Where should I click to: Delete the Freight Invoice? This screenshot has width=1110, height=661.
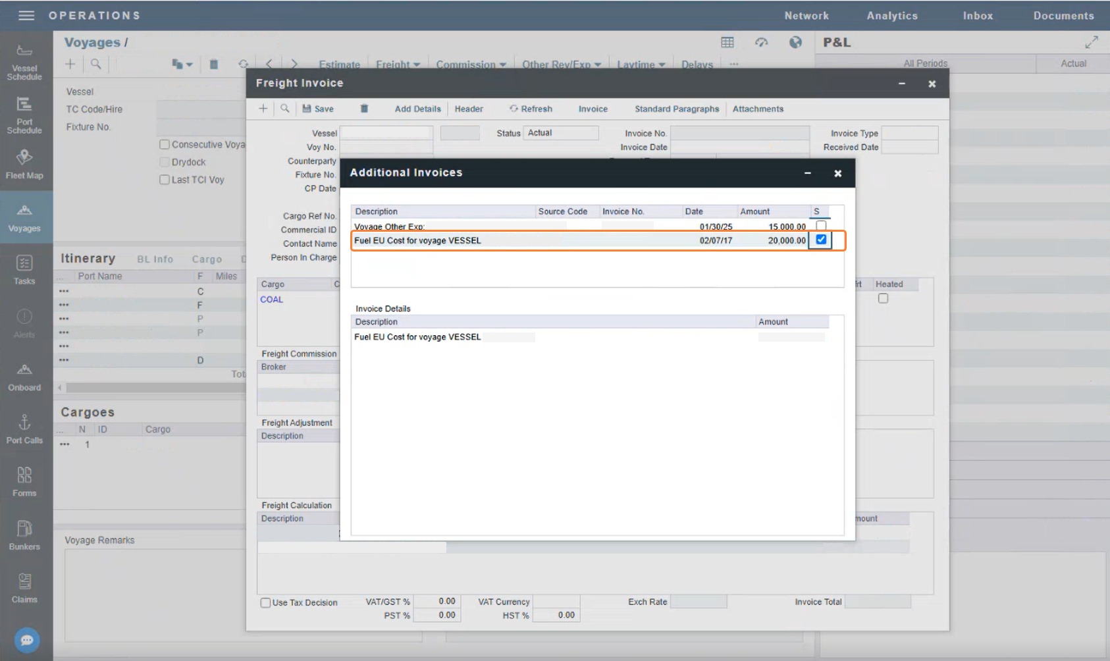click(x=365, y=109)
